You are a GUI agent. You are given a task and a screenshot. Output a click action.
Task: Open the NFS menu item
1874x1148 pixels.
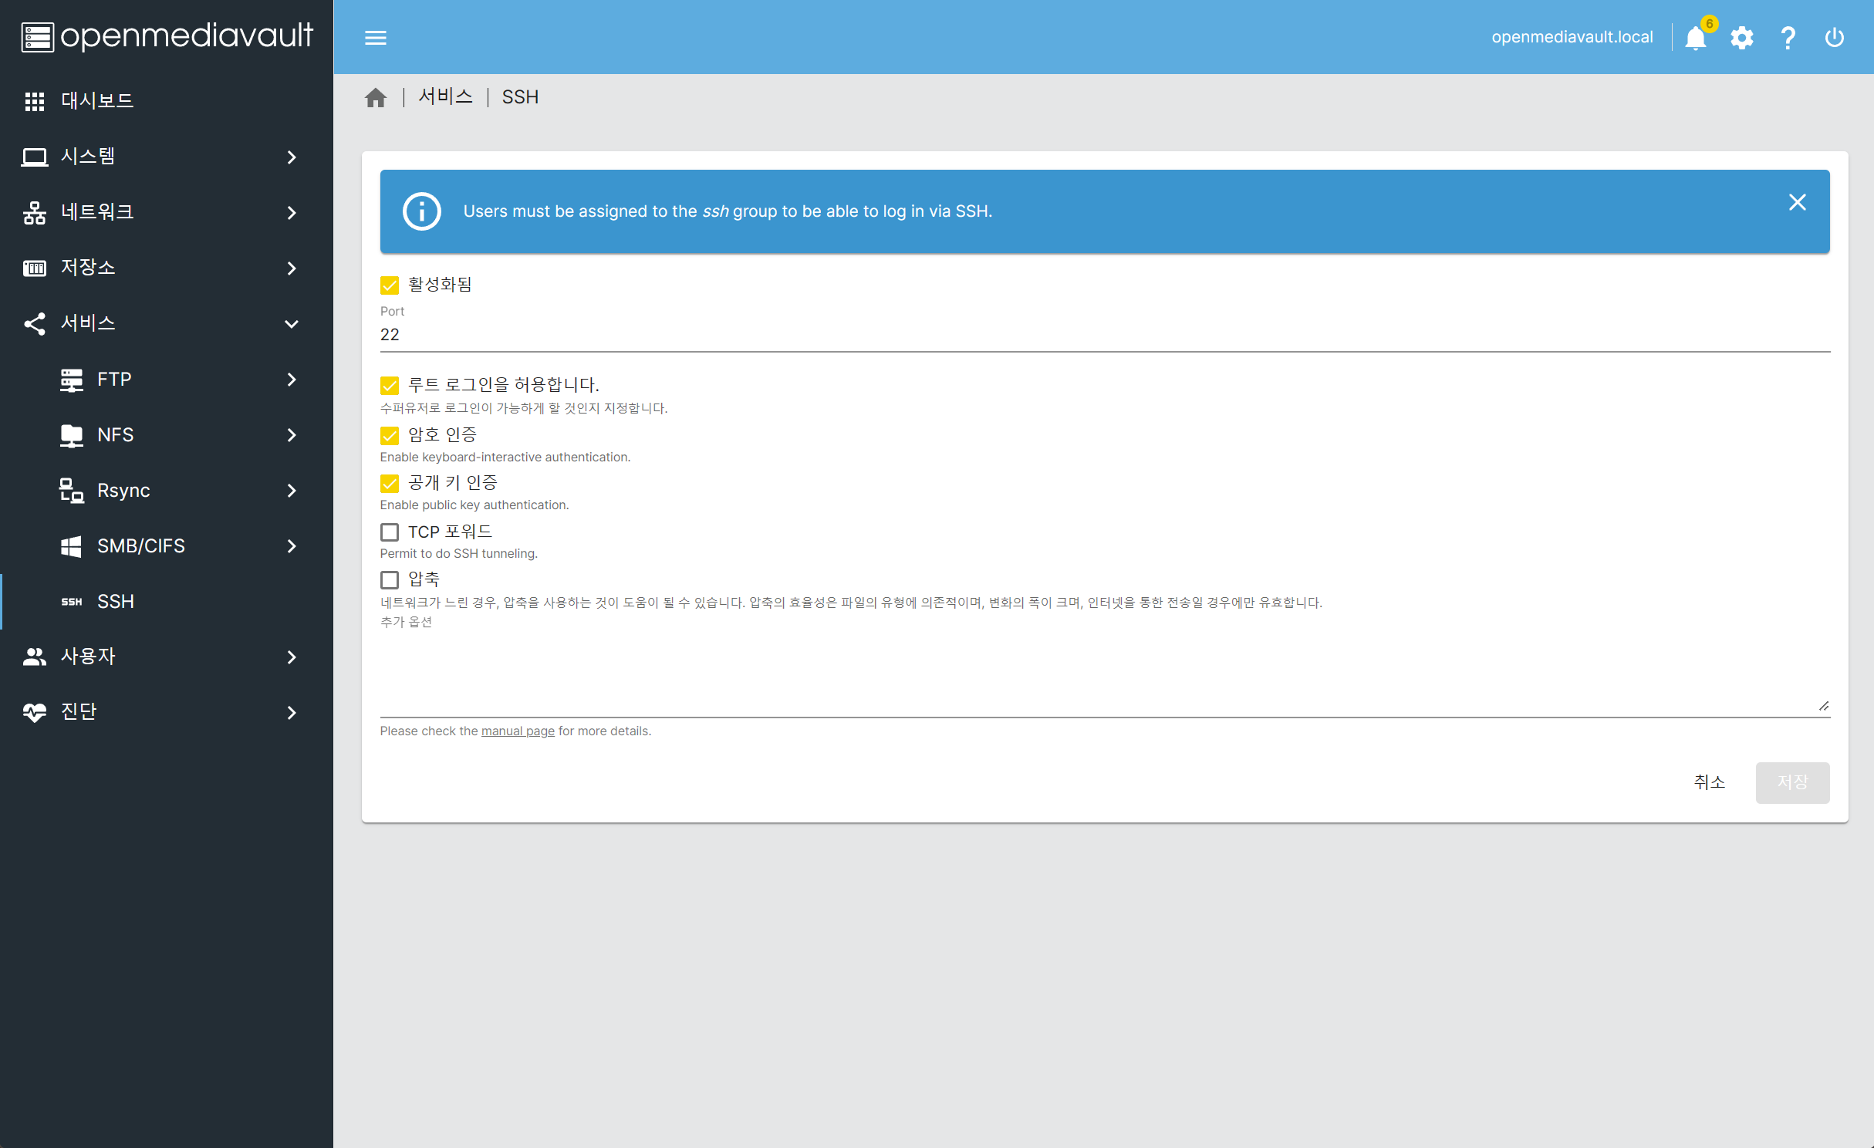coord(167,435)
